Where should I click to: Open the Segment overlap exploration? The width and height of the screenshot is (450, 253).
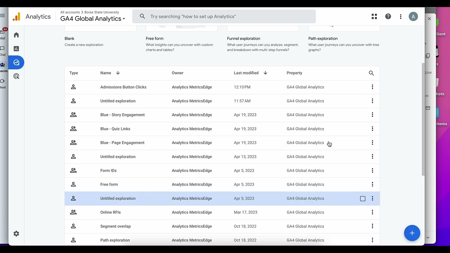[115, 226]
